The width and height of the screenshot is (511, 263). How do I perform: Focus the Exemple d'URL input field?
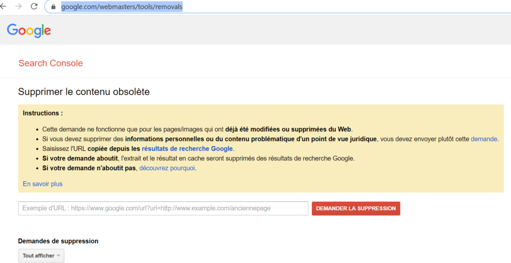click(163, 208)
